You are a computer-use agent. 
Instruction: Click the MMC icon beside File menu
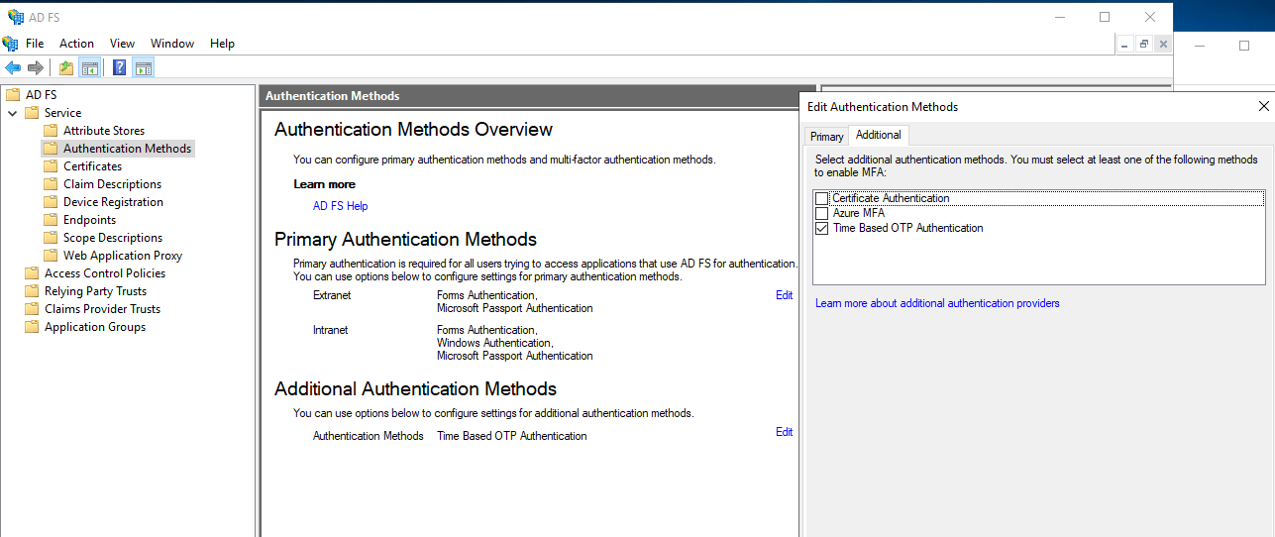coord(10,44)
